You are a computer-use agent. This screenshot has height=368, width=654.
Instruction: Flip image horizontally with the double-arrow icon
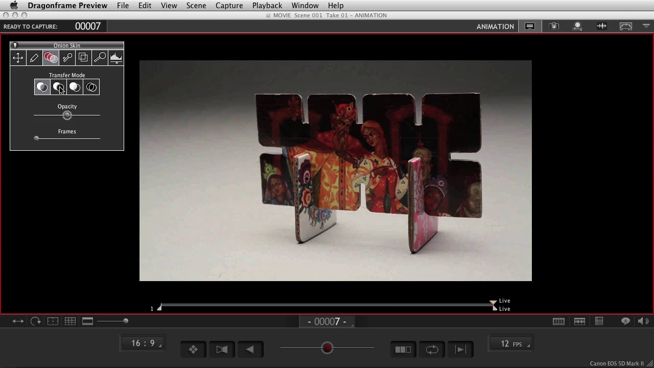click(x=18, y=321)
